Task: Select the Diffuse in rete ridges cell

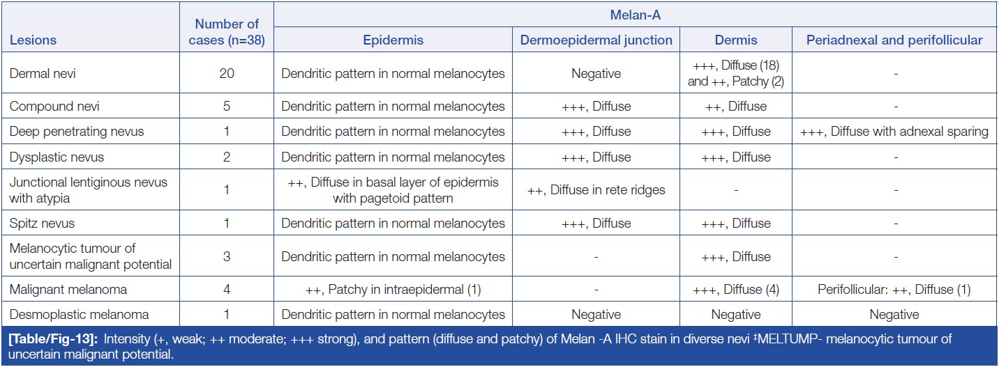Action: pos(596,189)
